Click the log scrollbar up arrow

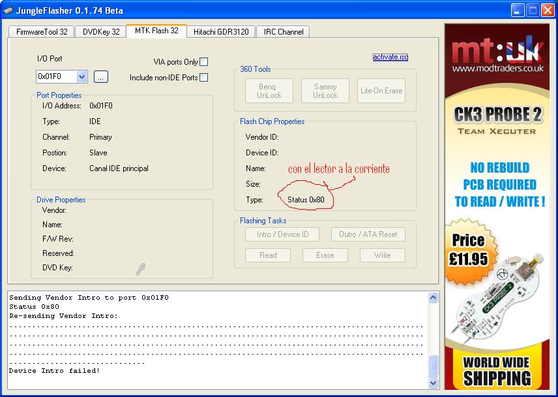pos(433,297)
